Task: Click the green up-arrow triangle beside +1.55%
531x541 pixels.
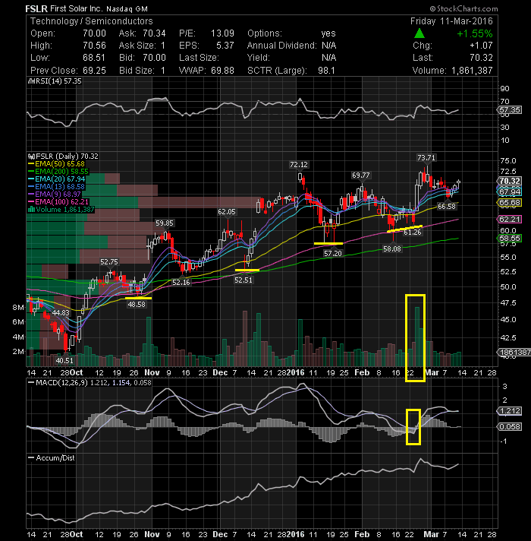Action: [419, 33]
